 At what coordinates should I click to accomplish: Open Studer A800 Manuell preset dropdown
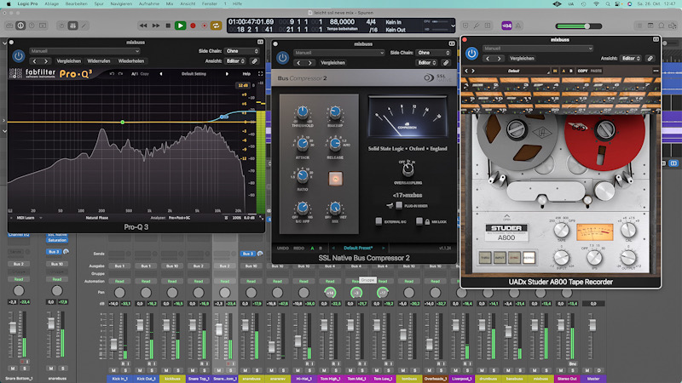click(x=538, y=49)
